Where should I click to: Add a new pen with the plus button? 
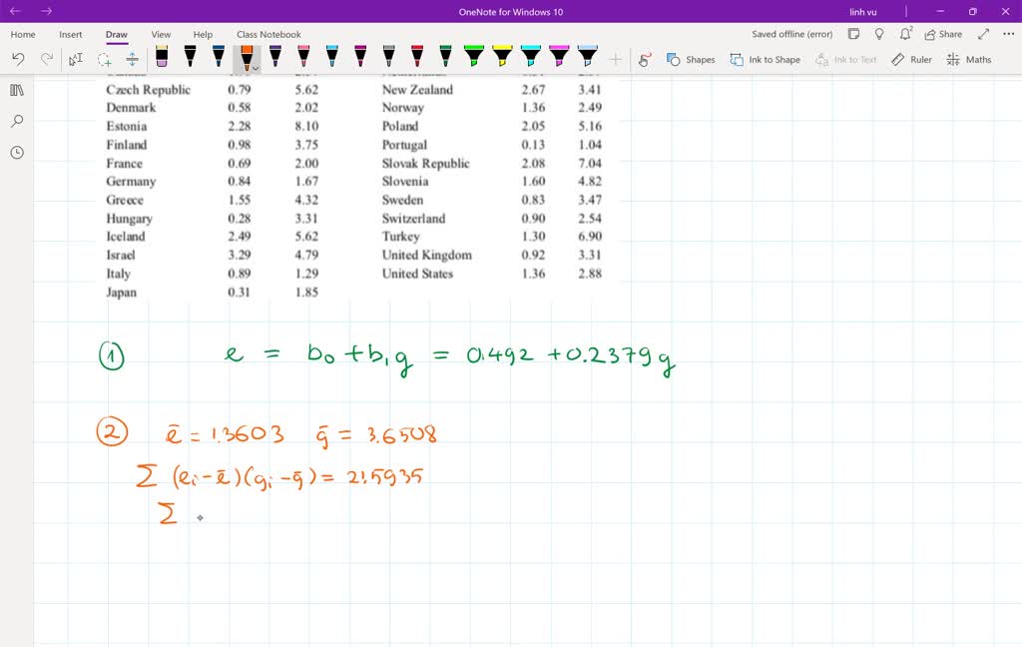click(617, 58)
